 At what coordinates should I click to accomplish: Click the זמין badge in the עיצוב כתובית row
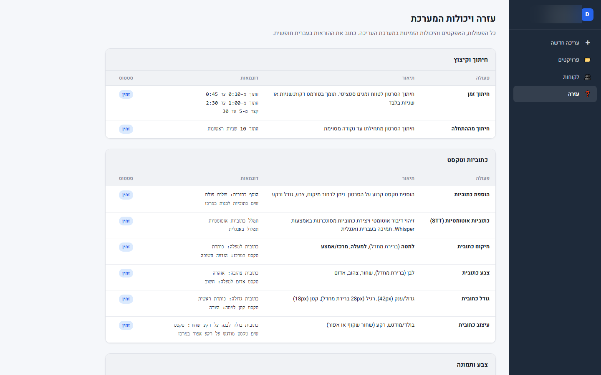click(126, 325)
